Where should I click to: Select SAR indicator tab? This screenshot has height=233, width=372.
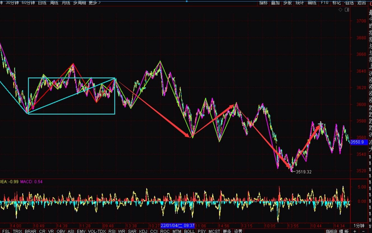132,231
